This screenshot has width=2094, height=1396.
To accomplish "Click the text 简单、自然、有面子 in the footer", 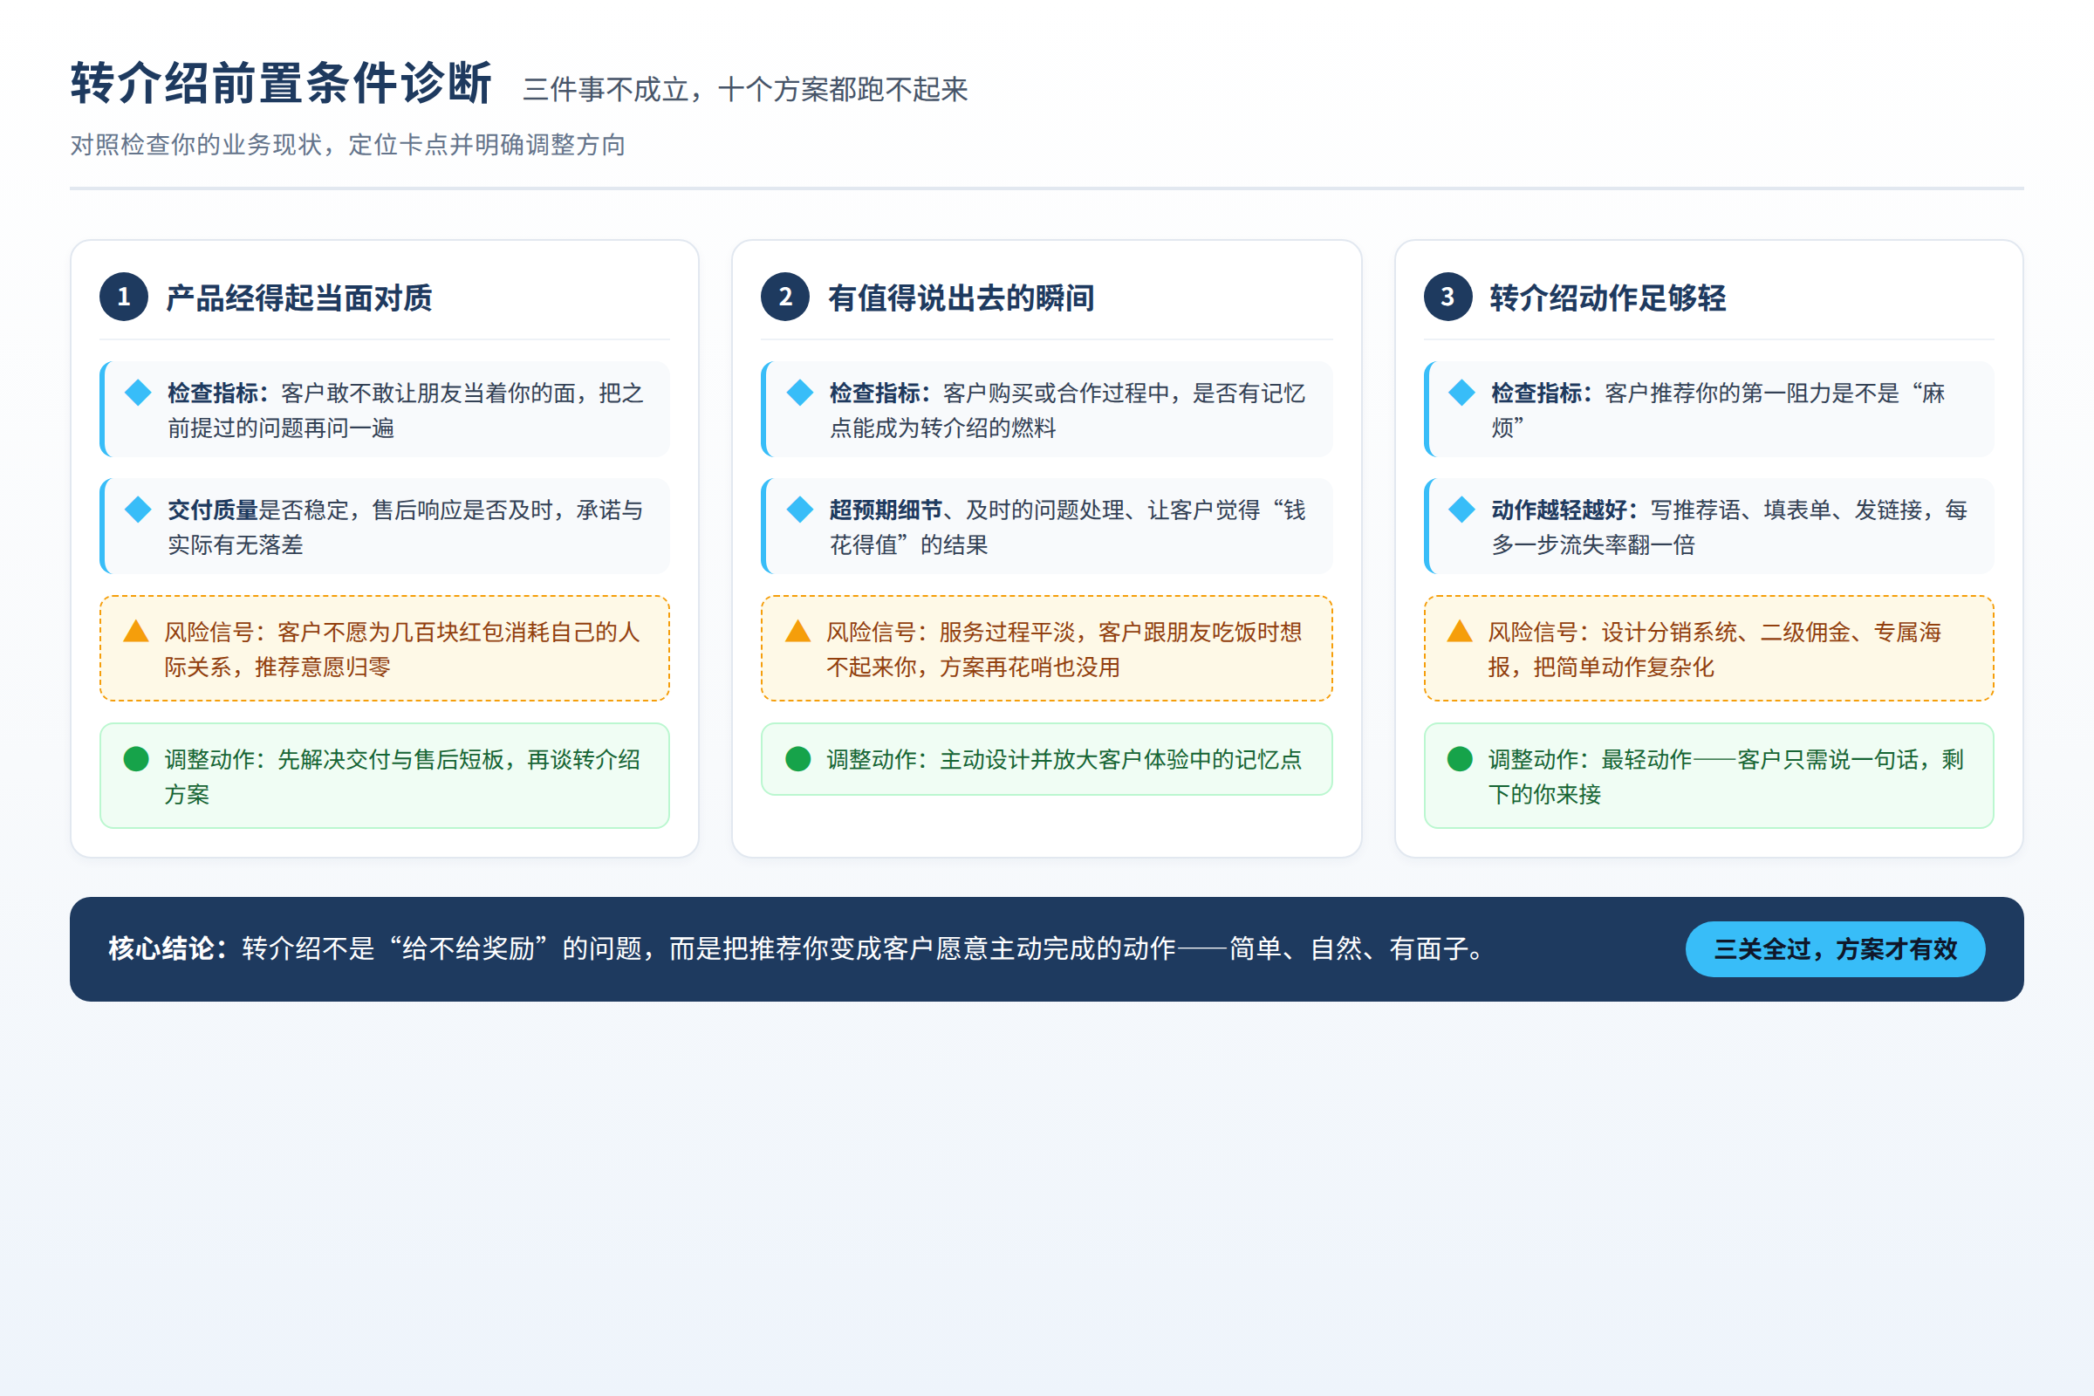I will click(1349, 949).
